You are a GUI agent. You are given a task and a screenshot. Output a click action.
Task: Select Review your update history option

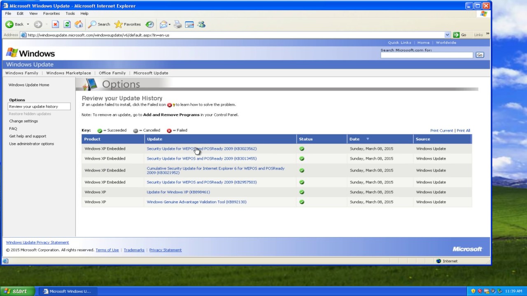click(39, 106)
